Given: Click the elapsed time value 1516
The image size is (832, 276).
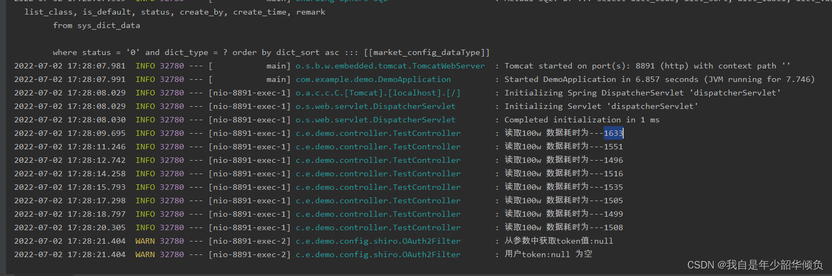Looking at the screenshot, I should [613, 174].
